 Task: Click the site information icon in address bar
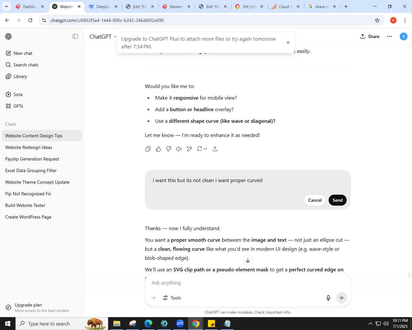[44, 20]
